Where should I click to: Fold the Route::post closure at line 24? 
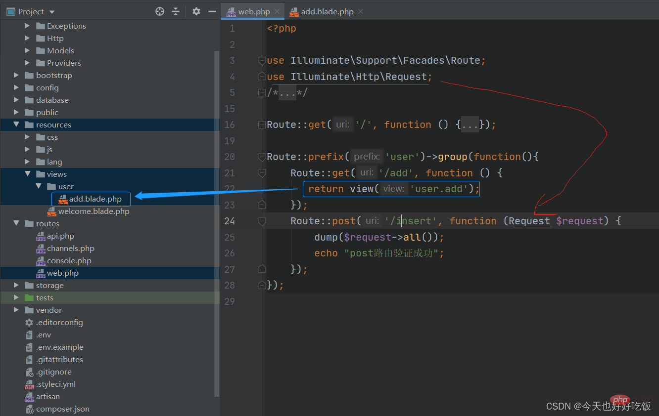click(262, 221)
